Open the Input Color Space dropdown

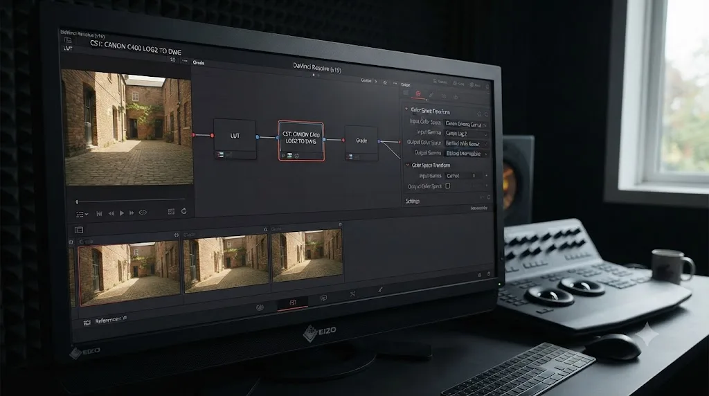(x=466, y=124)
